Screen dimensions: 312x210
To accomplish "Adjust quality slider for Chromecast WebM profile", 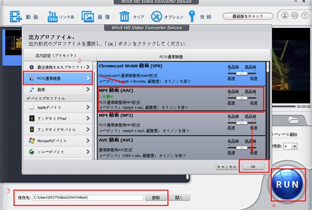I will pyautogui.click(x=242, y=74).
